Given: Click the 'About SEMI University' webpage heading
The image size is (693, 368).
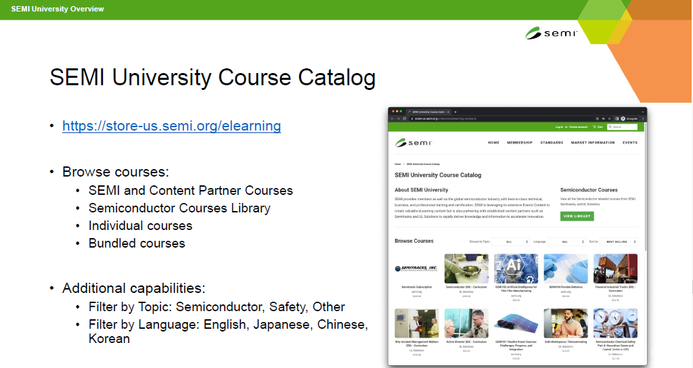Looking at the screenshot, I should [x=421, y=190].
